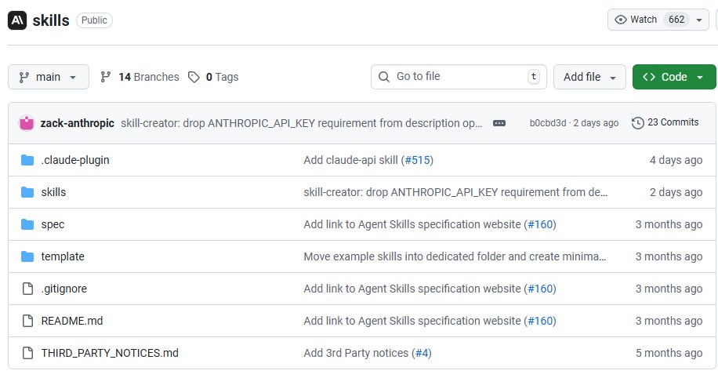Open the main branch selector dropdown
This screenshot has width=718, height=378.
49,77
